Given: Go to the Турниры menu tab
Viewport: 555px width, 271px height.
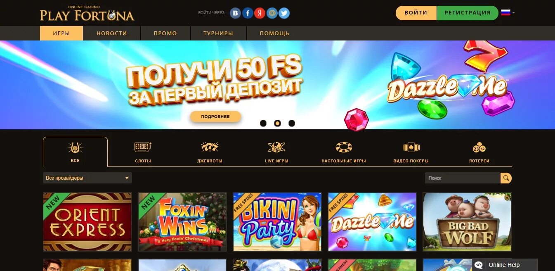Looking at the screenshot, I should tap(218, 33).
